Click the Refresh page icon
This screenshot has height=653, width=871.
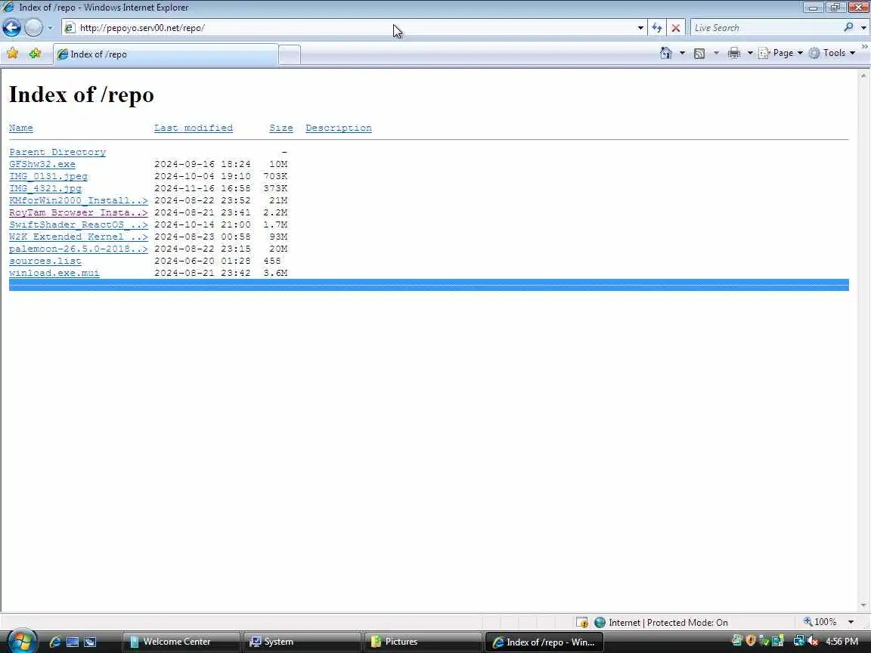(x=657, y=28)
